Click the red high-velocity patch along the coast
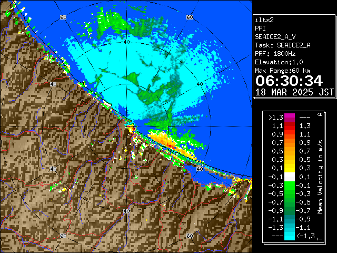The width and height of the screenshot is (337, 253). click(x=170, y=147)
